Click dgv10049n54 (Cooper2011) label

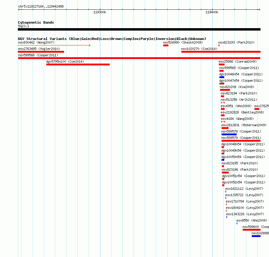tap(243, 150)
